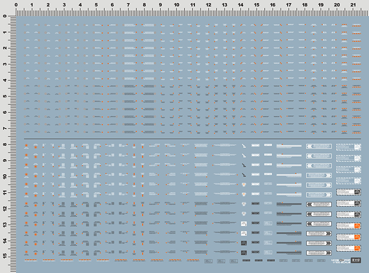Image resolution: width=369 pixels, height=273 pixels.
Task: Select the number 12 on the horizontal ruler
Action: click(209, 5)
